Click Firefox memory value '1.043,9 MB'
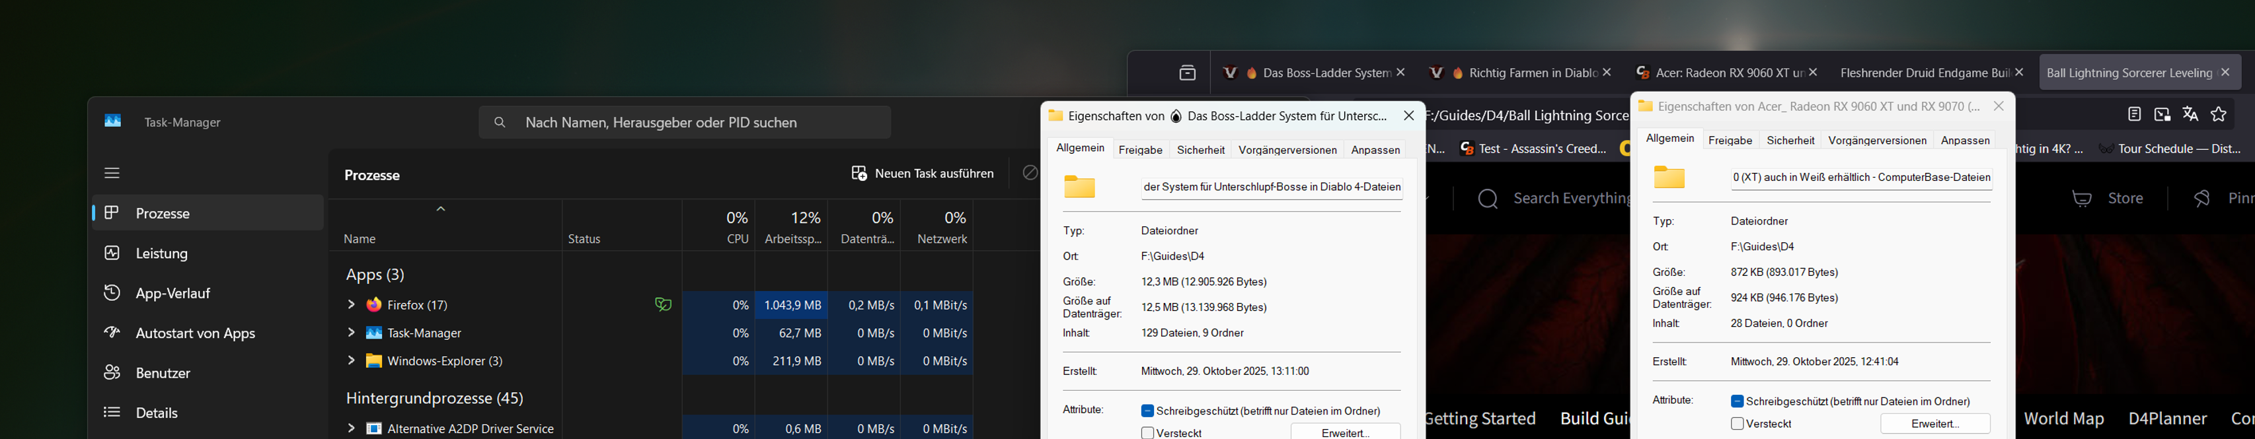 coord(792,305)
